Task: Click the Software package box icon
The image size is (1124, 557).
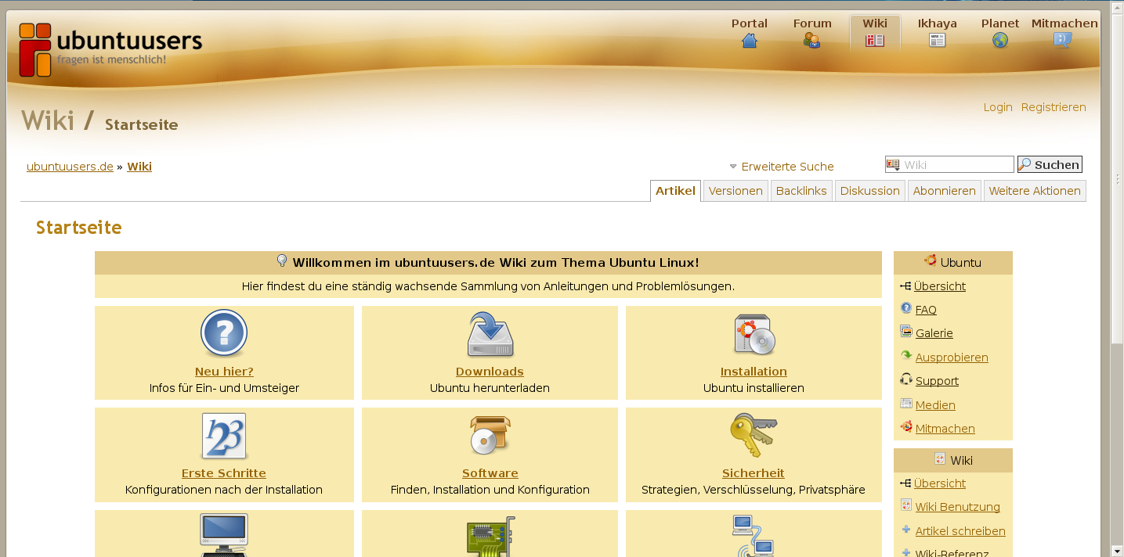Action: pyautogui.click(x=490, y=436)
